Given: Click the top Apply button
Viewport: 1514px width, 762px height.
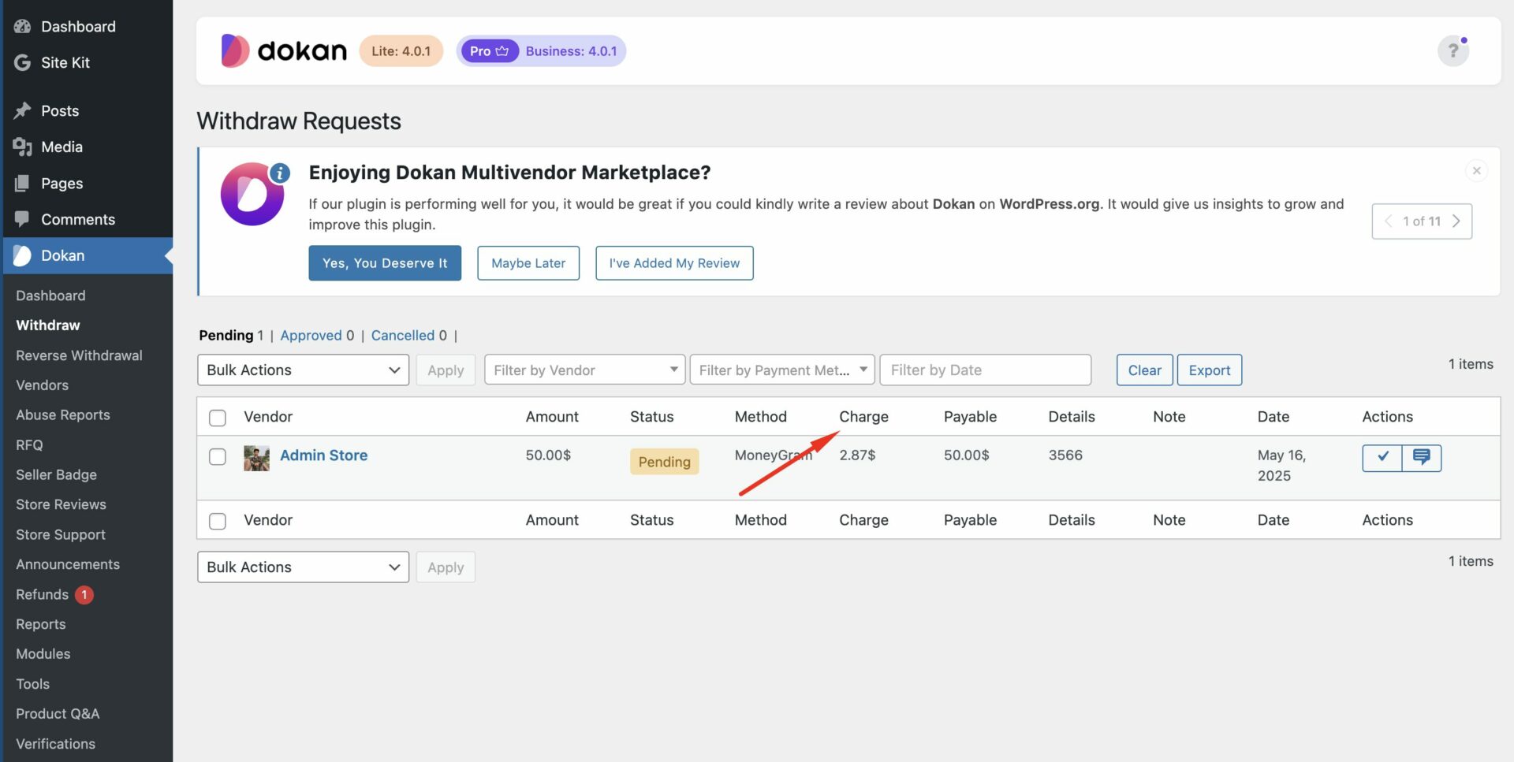Looking at the screenshot, I should [446, 370].
